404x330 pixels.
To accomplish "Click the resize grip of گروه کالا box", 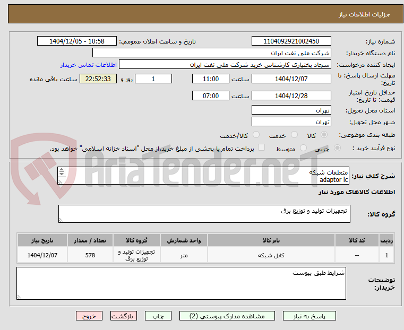I will point(61,220).
